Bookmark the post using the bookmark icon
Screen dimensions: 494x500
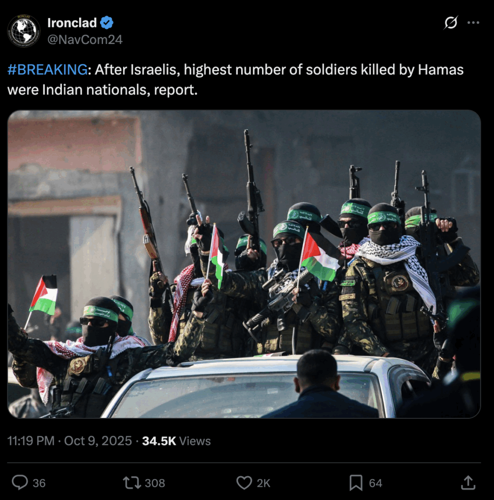point(356,483)
